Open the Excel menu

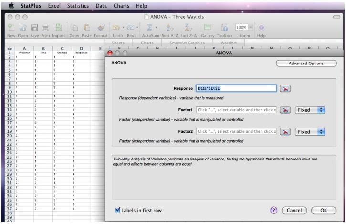point(54,6)
